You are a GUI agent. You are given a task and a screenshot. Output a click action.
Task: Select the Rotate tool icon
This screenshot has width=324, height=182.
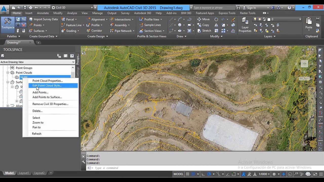click(x=216, y=19)
